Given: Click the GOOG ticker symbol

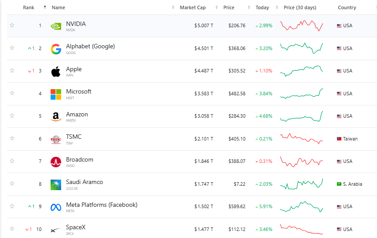Looking at the screenshot, I should (71, 53).
